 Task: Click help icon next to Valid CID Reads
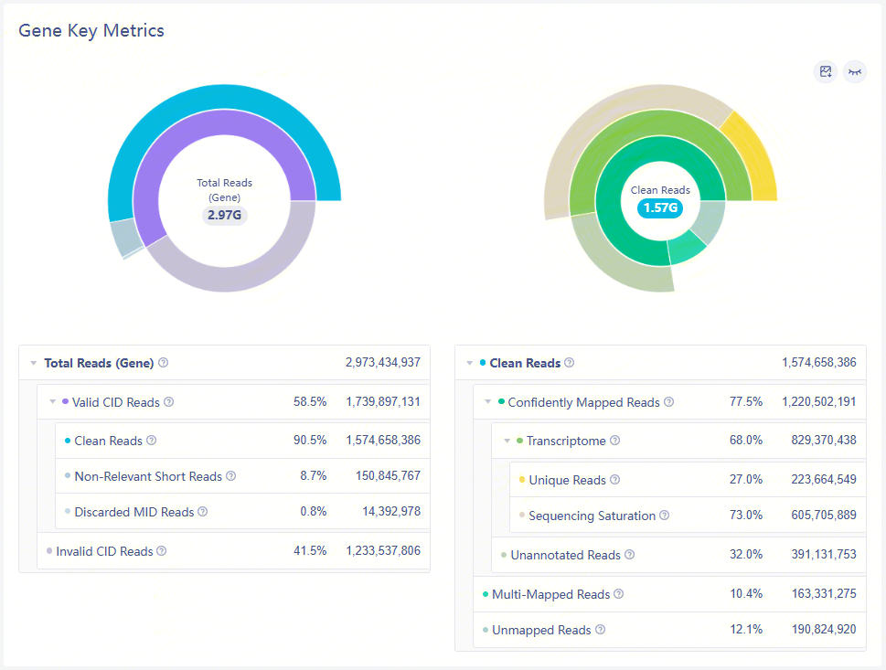point(169,402)
